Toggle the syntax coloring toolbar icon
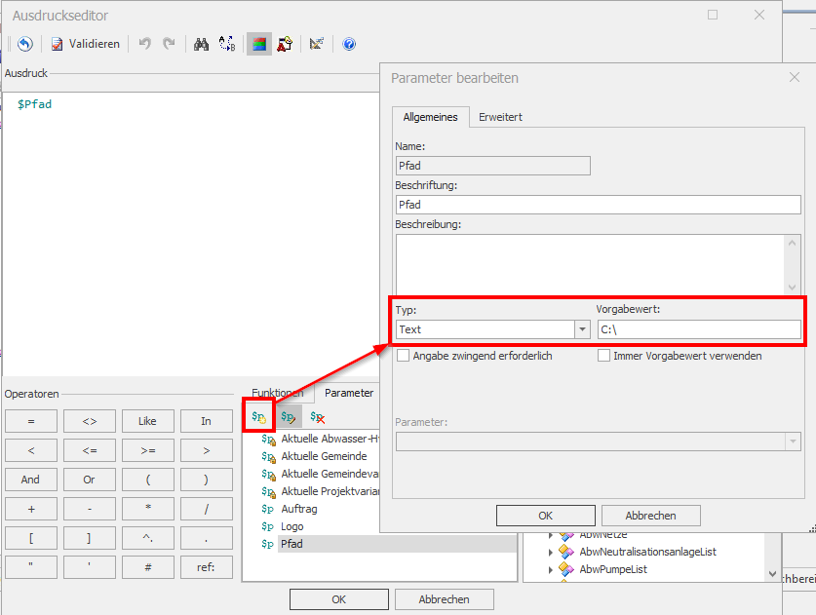This screenshot has height=615, width=816. [x=258, y=44]
